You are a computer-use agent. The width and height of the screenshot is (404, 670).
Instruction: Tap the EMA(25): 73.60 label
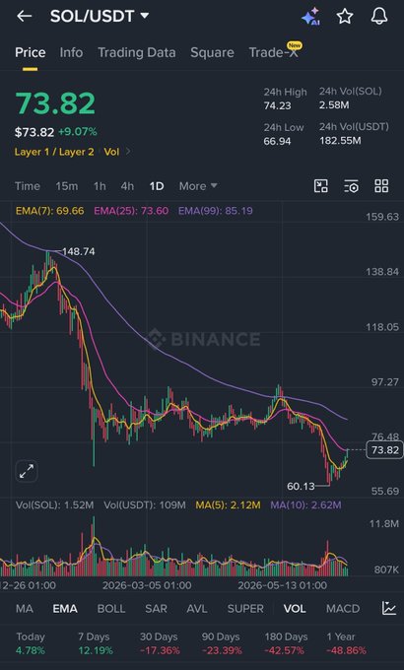(x=131, y=211)
